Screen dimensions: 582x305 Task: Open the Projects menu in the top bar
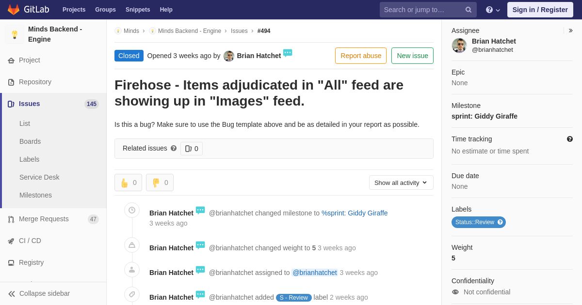pyautogui.click(x=74, y=10)
